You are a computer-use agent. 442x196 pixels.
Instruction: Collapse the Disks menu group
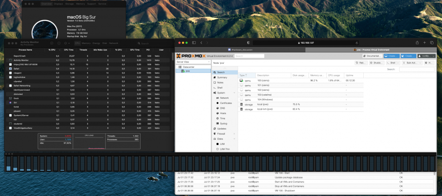[x=234, y=139]
